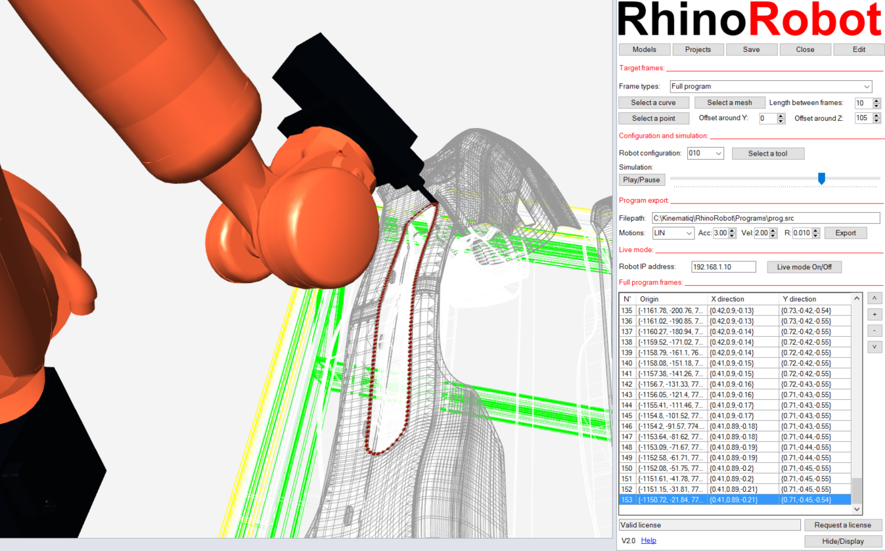Click the move-down v button beside frames list

pos(874,346)
